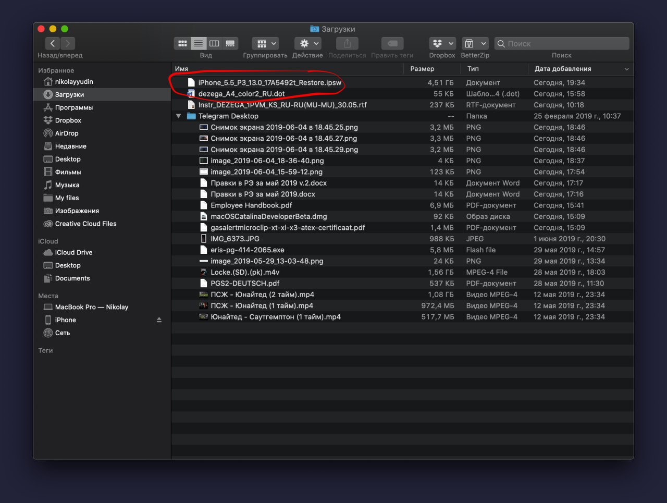Screen dimensions: 667x503
Task: Open the Group By dropdown
Action: (266, 43)
